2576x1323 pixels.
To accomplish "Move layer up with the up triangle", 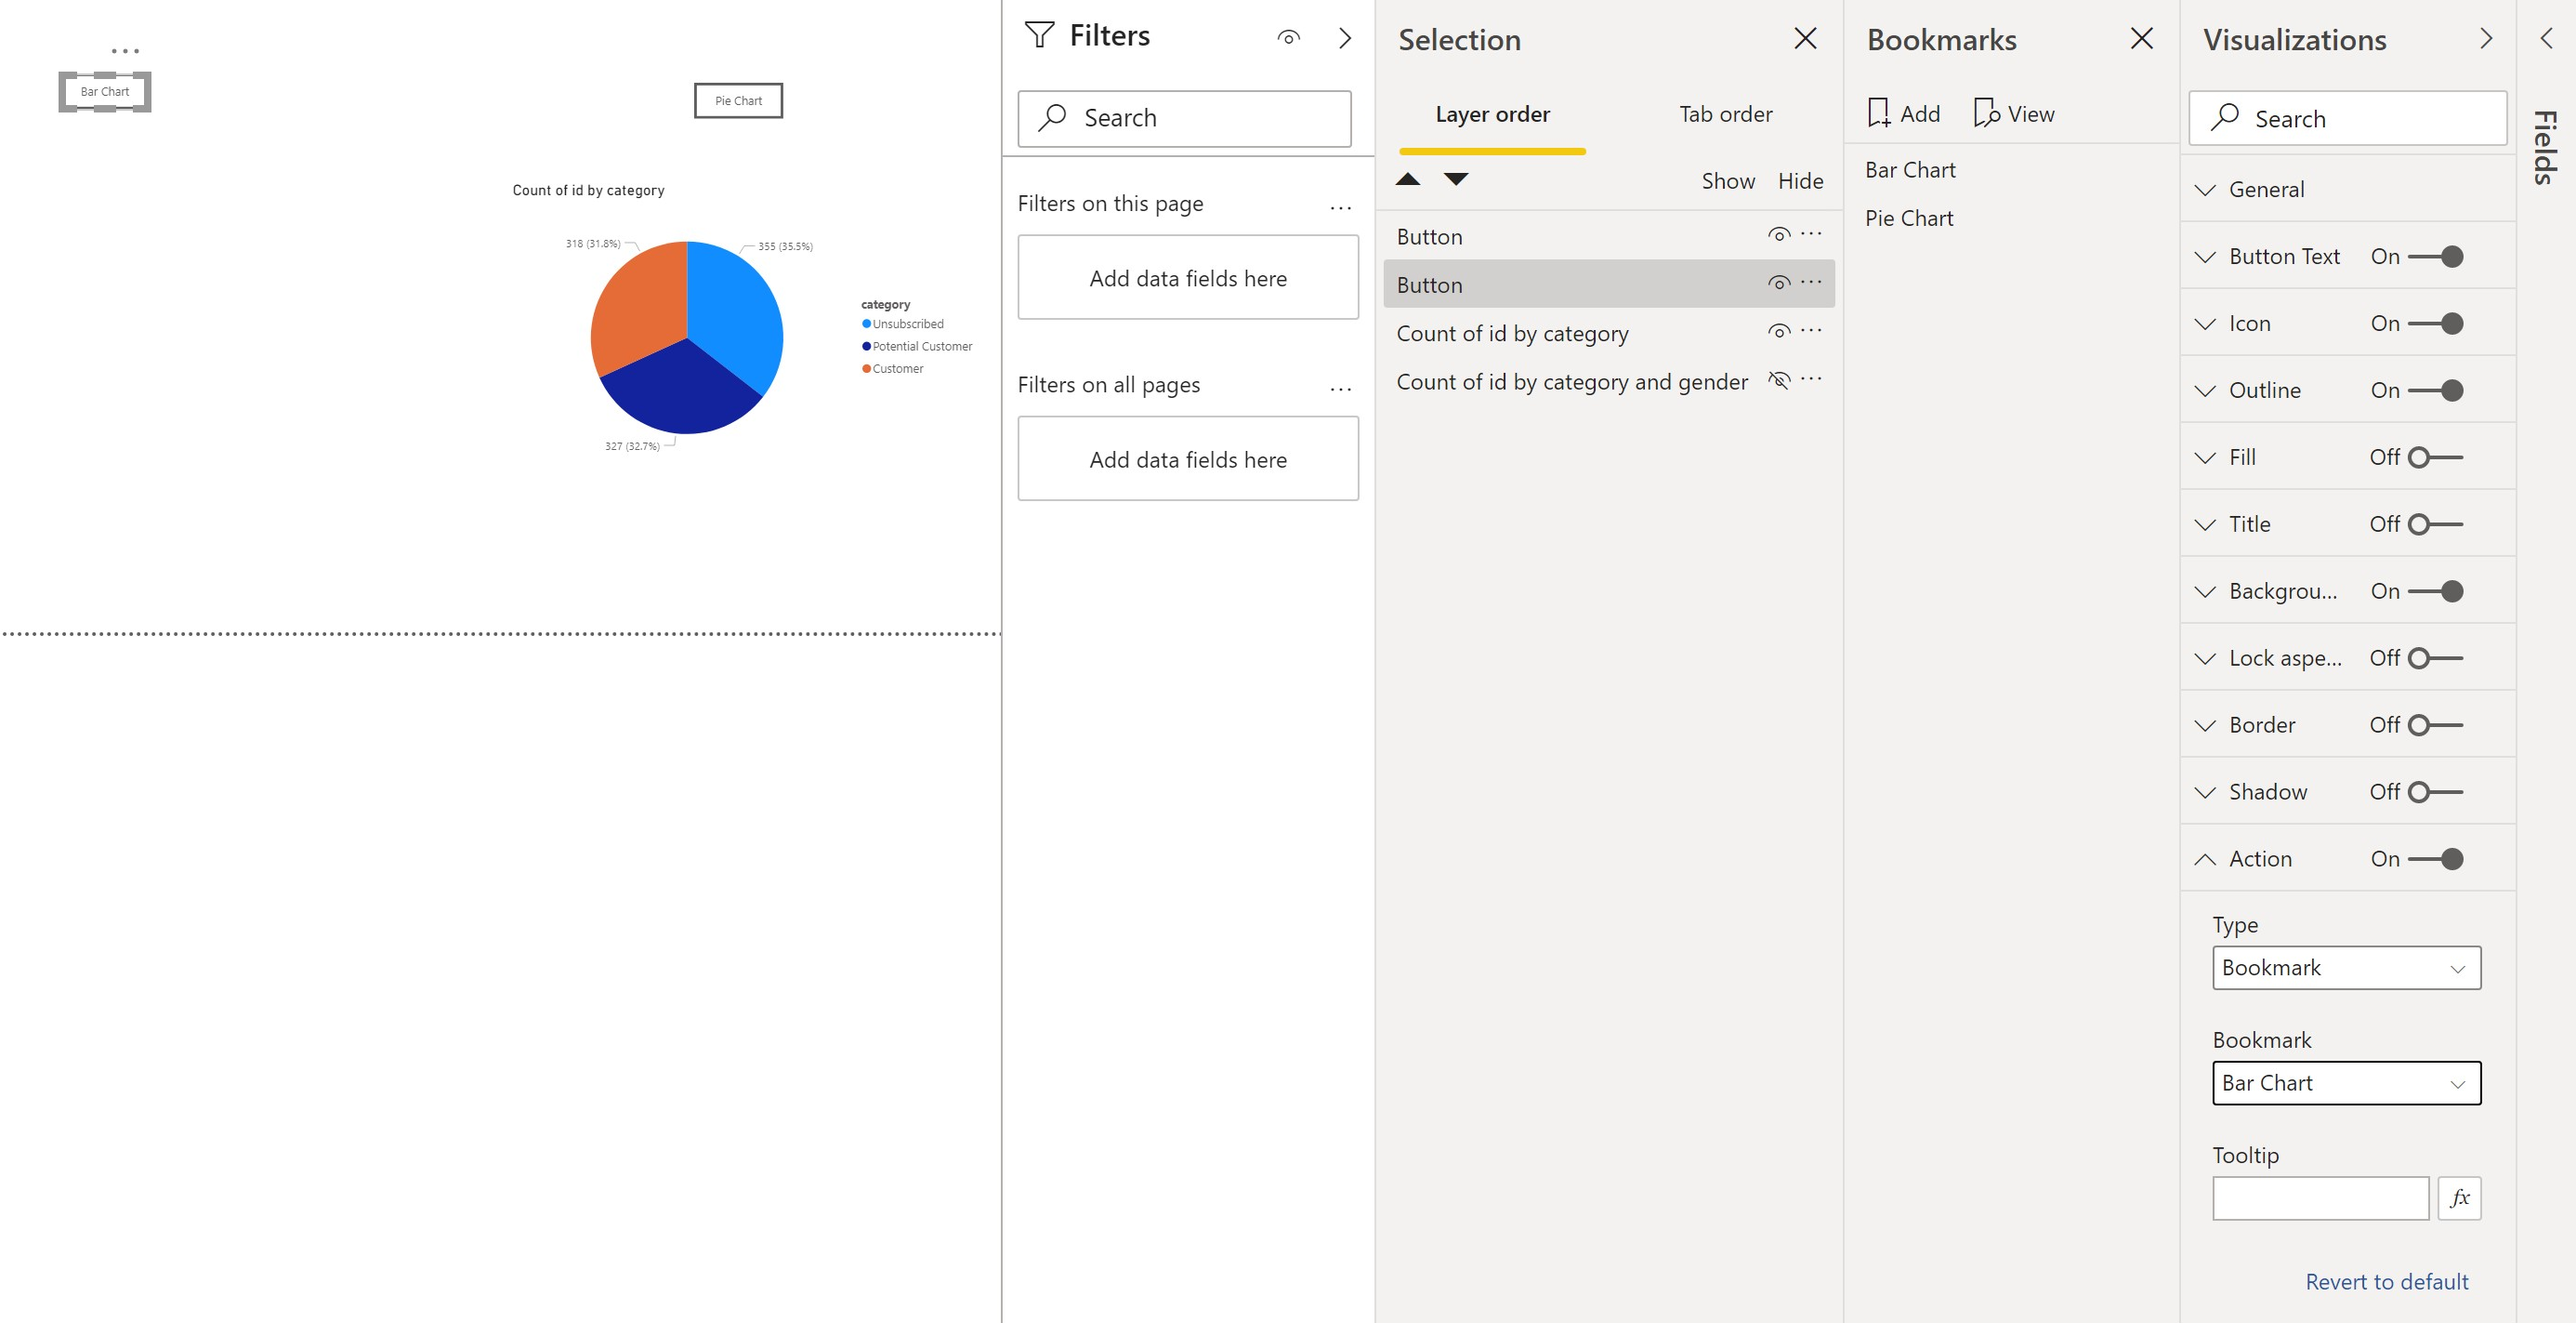I will pyautogui.click(x=1408, y=179).
